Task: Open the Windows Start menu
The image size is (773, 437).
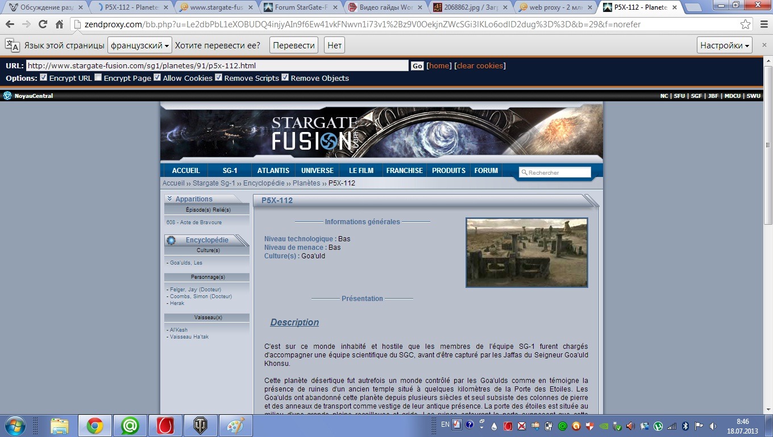Action: pyautogui.click(x=14, y=426)
